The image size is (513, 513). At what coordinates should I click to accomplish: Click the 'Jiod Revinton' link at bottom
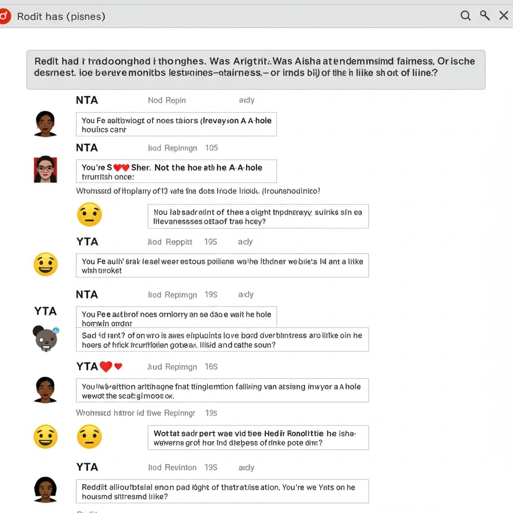tap(172, 467)
